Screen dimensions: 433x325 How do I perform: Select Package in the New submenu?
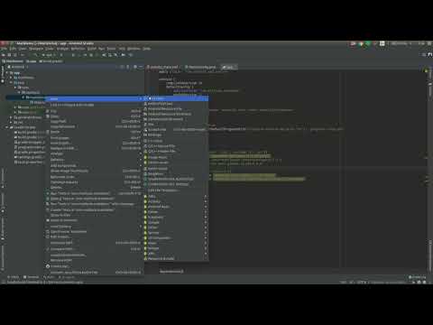point(176,135)
